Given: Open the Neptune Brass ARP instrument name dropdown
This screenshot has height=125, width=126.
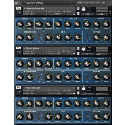Looking at the screenshot, I should [24, 9].
